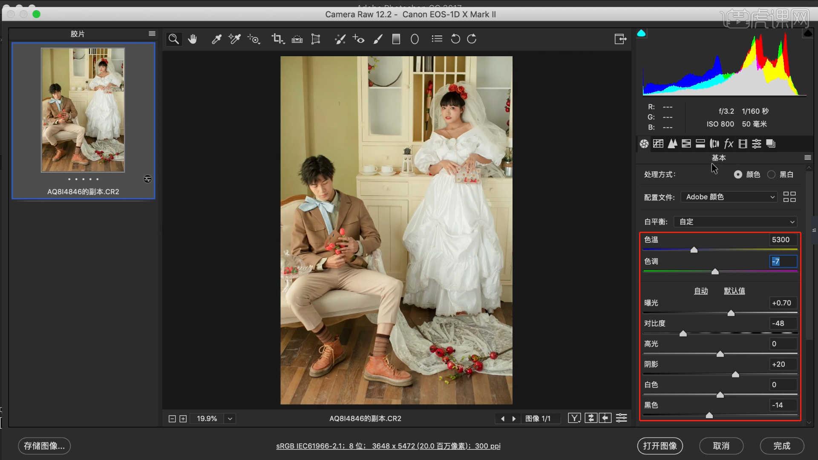Select the White Balance eyedropper tool
This screenshot has width=818, height=460.
(x=216, y=39)
